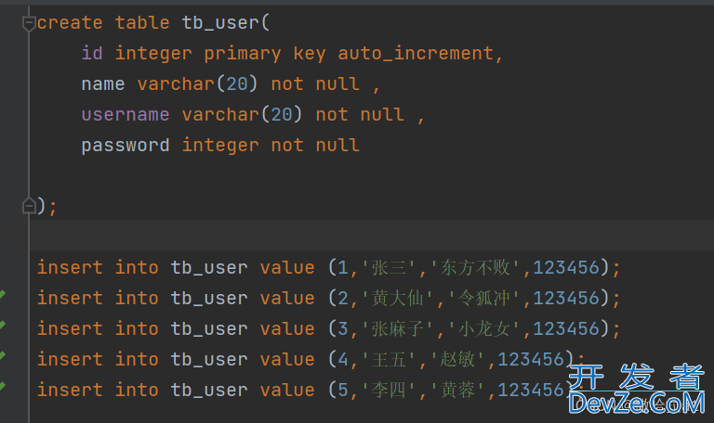Click green checkmark beside insert row 2
Viewport: 714px width, 423px height.
click(x=3, y=296)
